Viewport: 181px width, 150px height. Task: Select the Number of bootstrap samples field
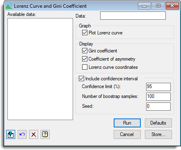click(158, 97)
